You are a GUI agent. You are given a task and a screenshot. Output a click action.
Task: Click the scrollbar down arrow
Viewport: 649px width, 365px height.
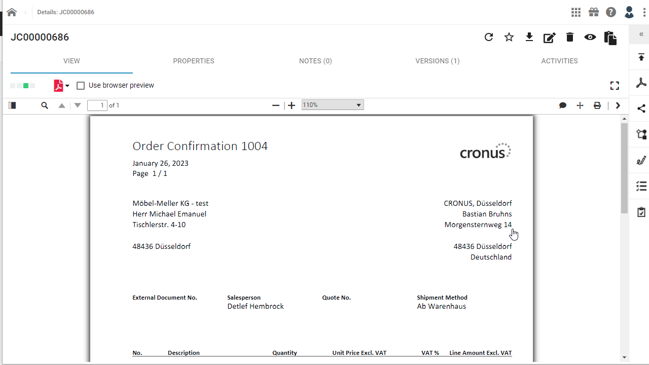pos(624,357)
